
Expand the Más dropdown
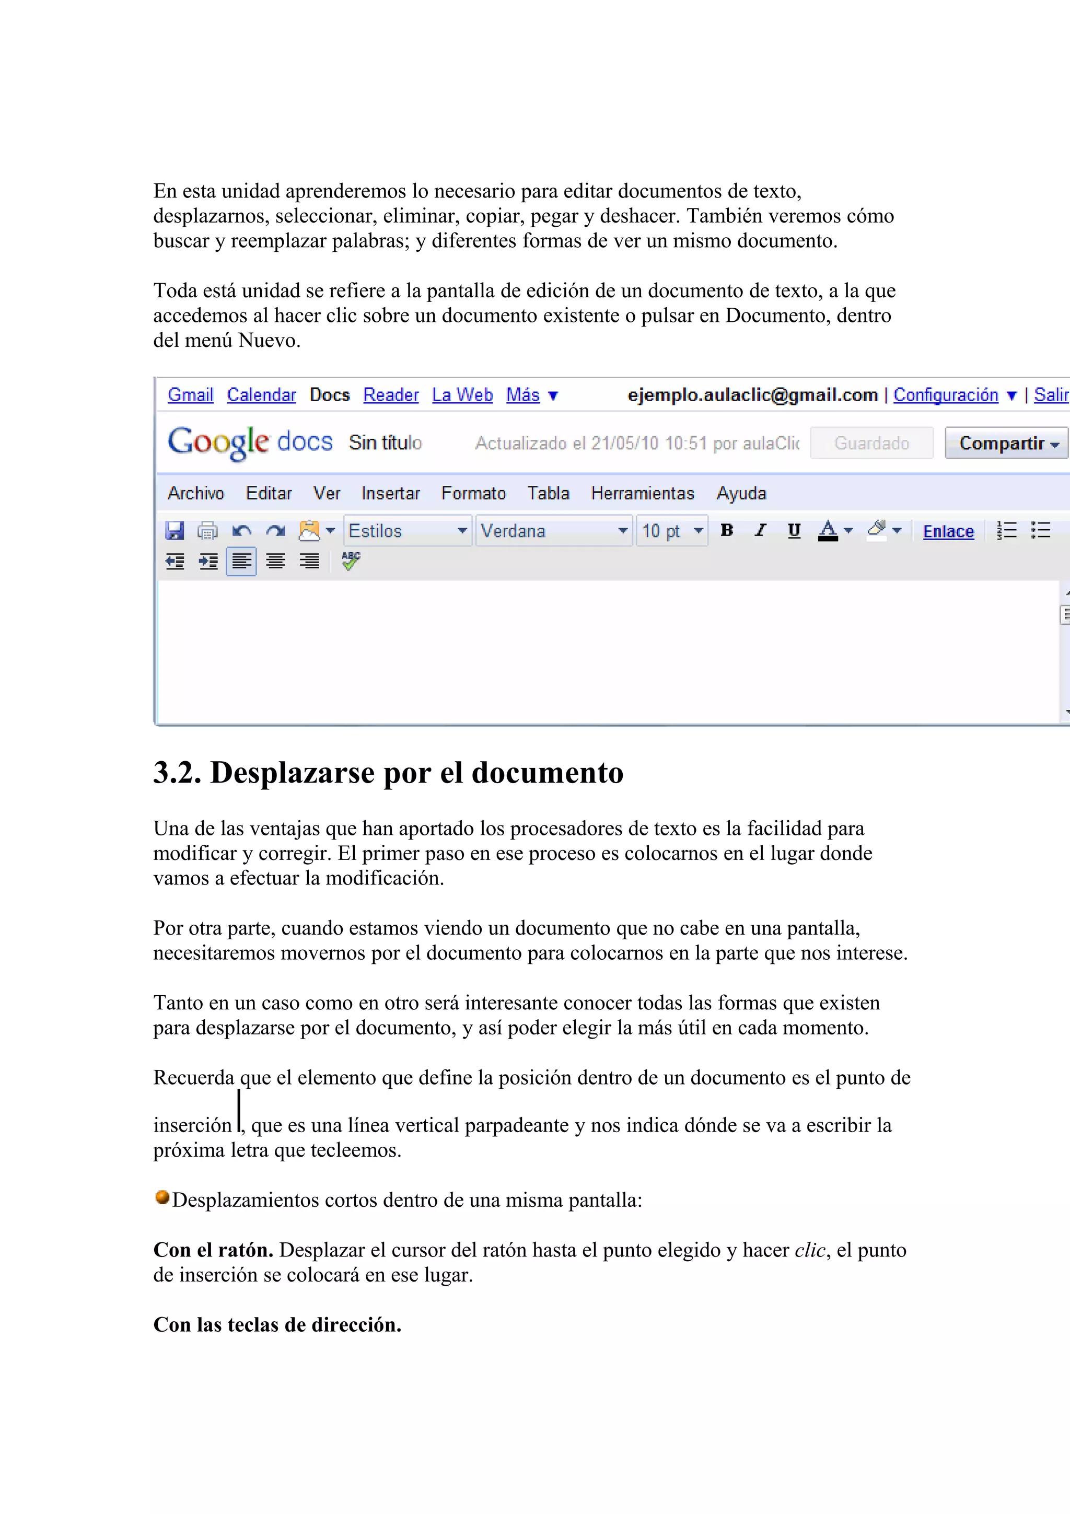[532, 395]
